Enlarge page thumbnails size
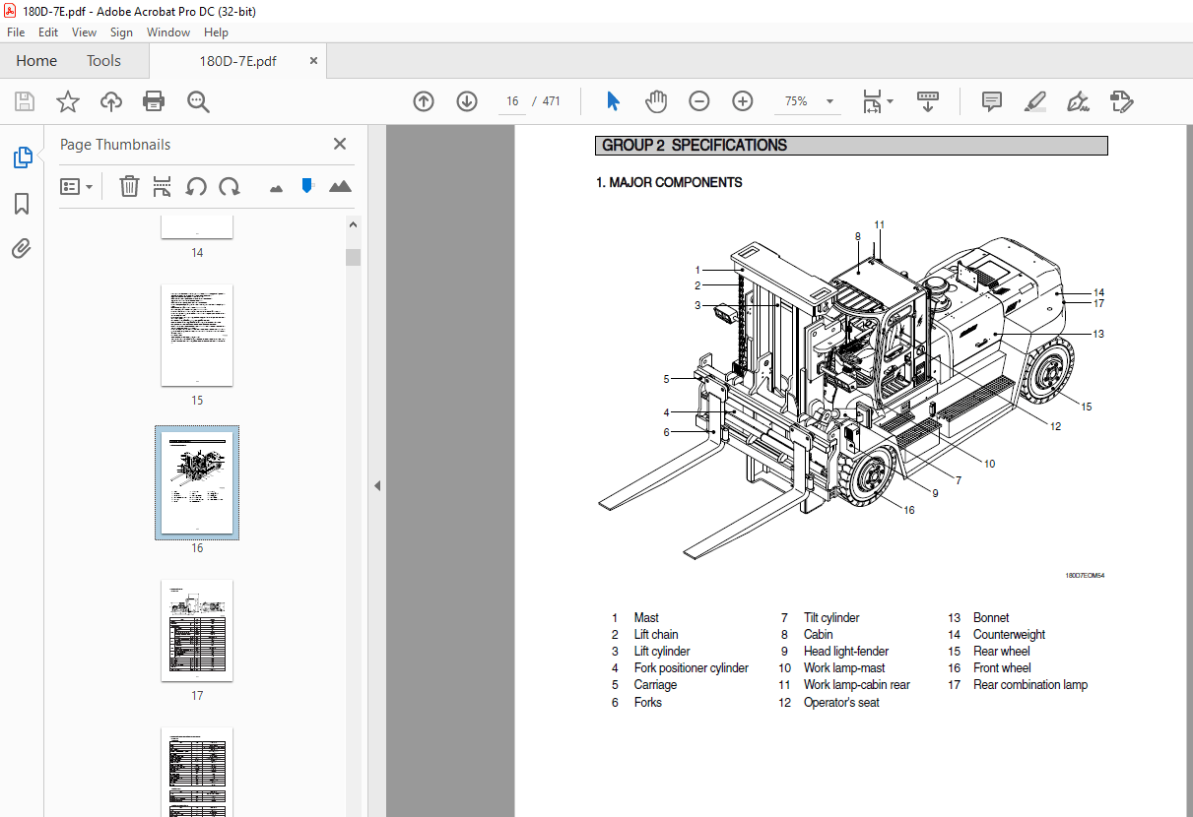The image size is (1193, 817). (340, 186)
